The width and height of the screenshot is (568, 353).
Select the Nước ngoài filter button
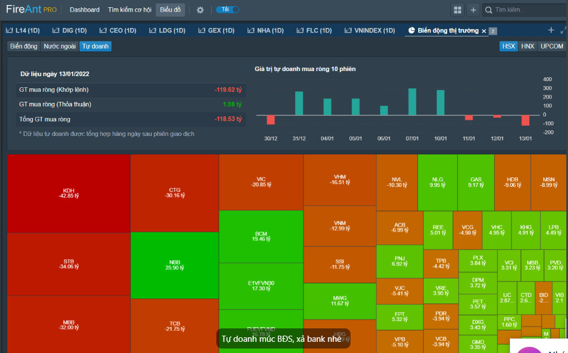pyautogui.click(x=60, y=46)
